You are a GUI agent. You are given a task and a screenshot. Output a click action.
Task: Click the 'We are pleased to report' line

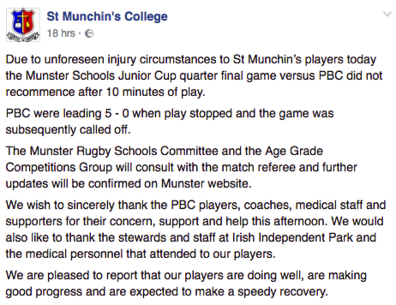(186, 276)
